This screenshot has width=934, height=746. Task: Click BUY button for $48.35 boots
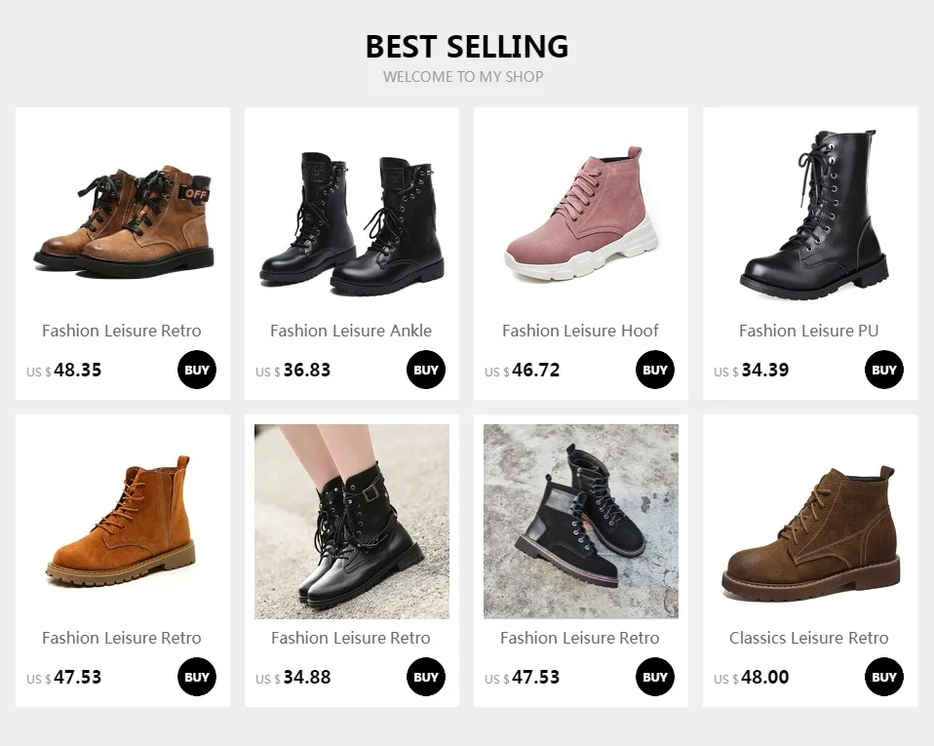tap(197, 370)
